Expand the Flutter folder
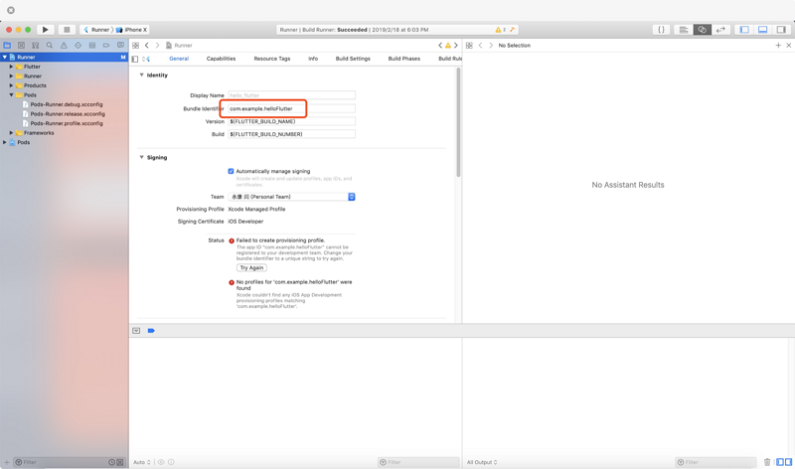 pos(11,67)
